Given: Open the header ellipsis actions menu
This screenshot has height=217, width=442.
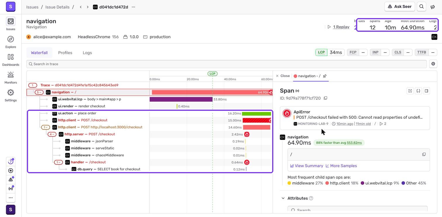Looking at the screenshot, I should pos(133,7).
